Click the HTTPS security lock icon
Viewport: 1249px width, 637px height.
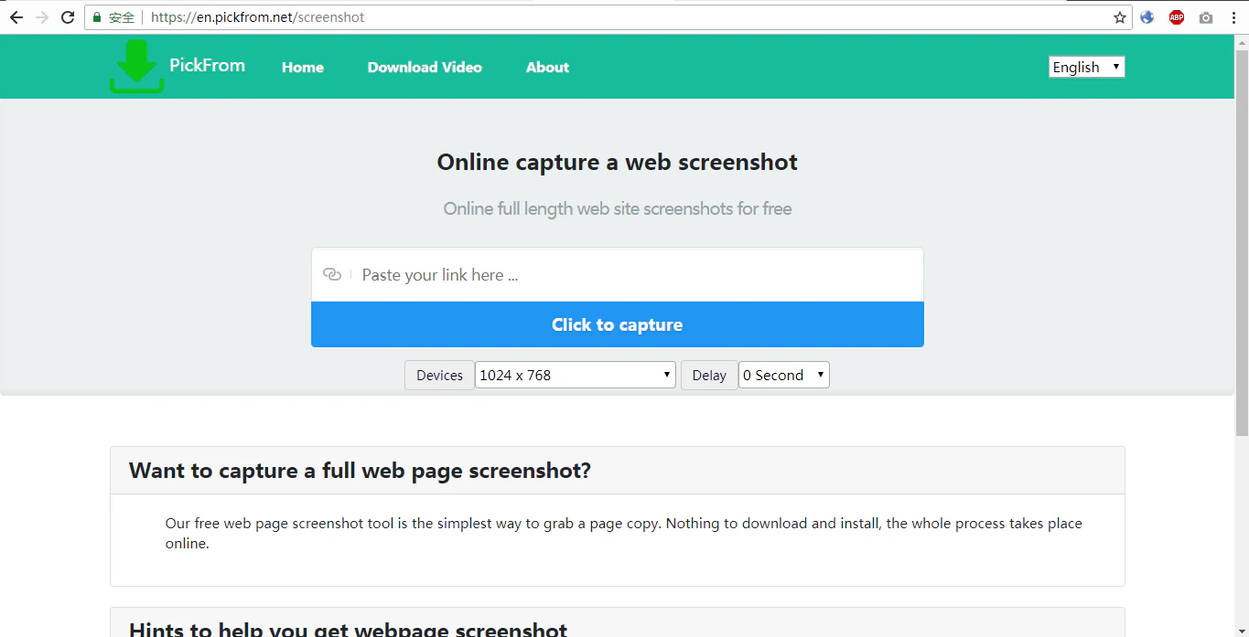pos(97,16)
